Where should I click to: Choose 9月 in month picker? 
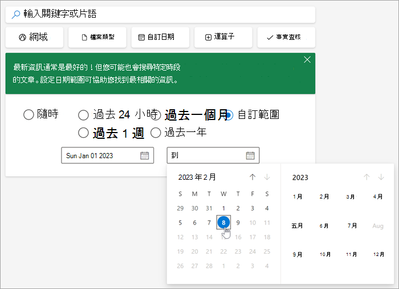tap(298, 254)
